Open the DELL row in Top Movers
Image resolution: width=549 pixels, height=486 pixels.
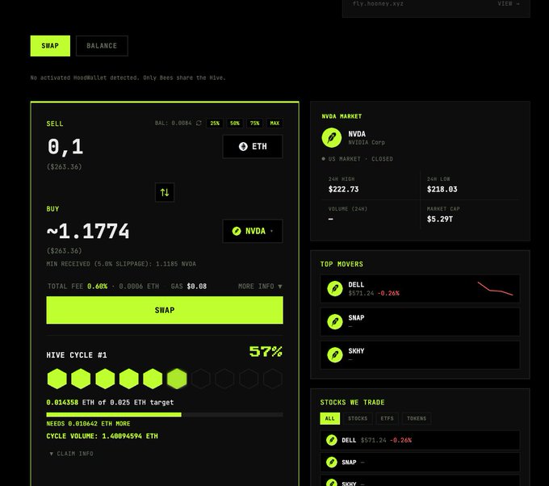[x=420, y=288]
